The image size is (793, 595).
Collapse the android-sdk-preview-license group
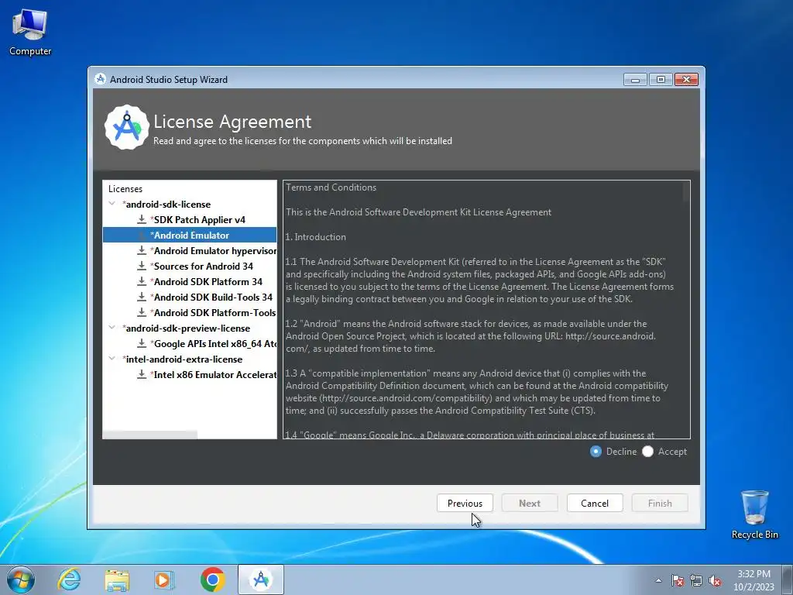coord(112,328)
